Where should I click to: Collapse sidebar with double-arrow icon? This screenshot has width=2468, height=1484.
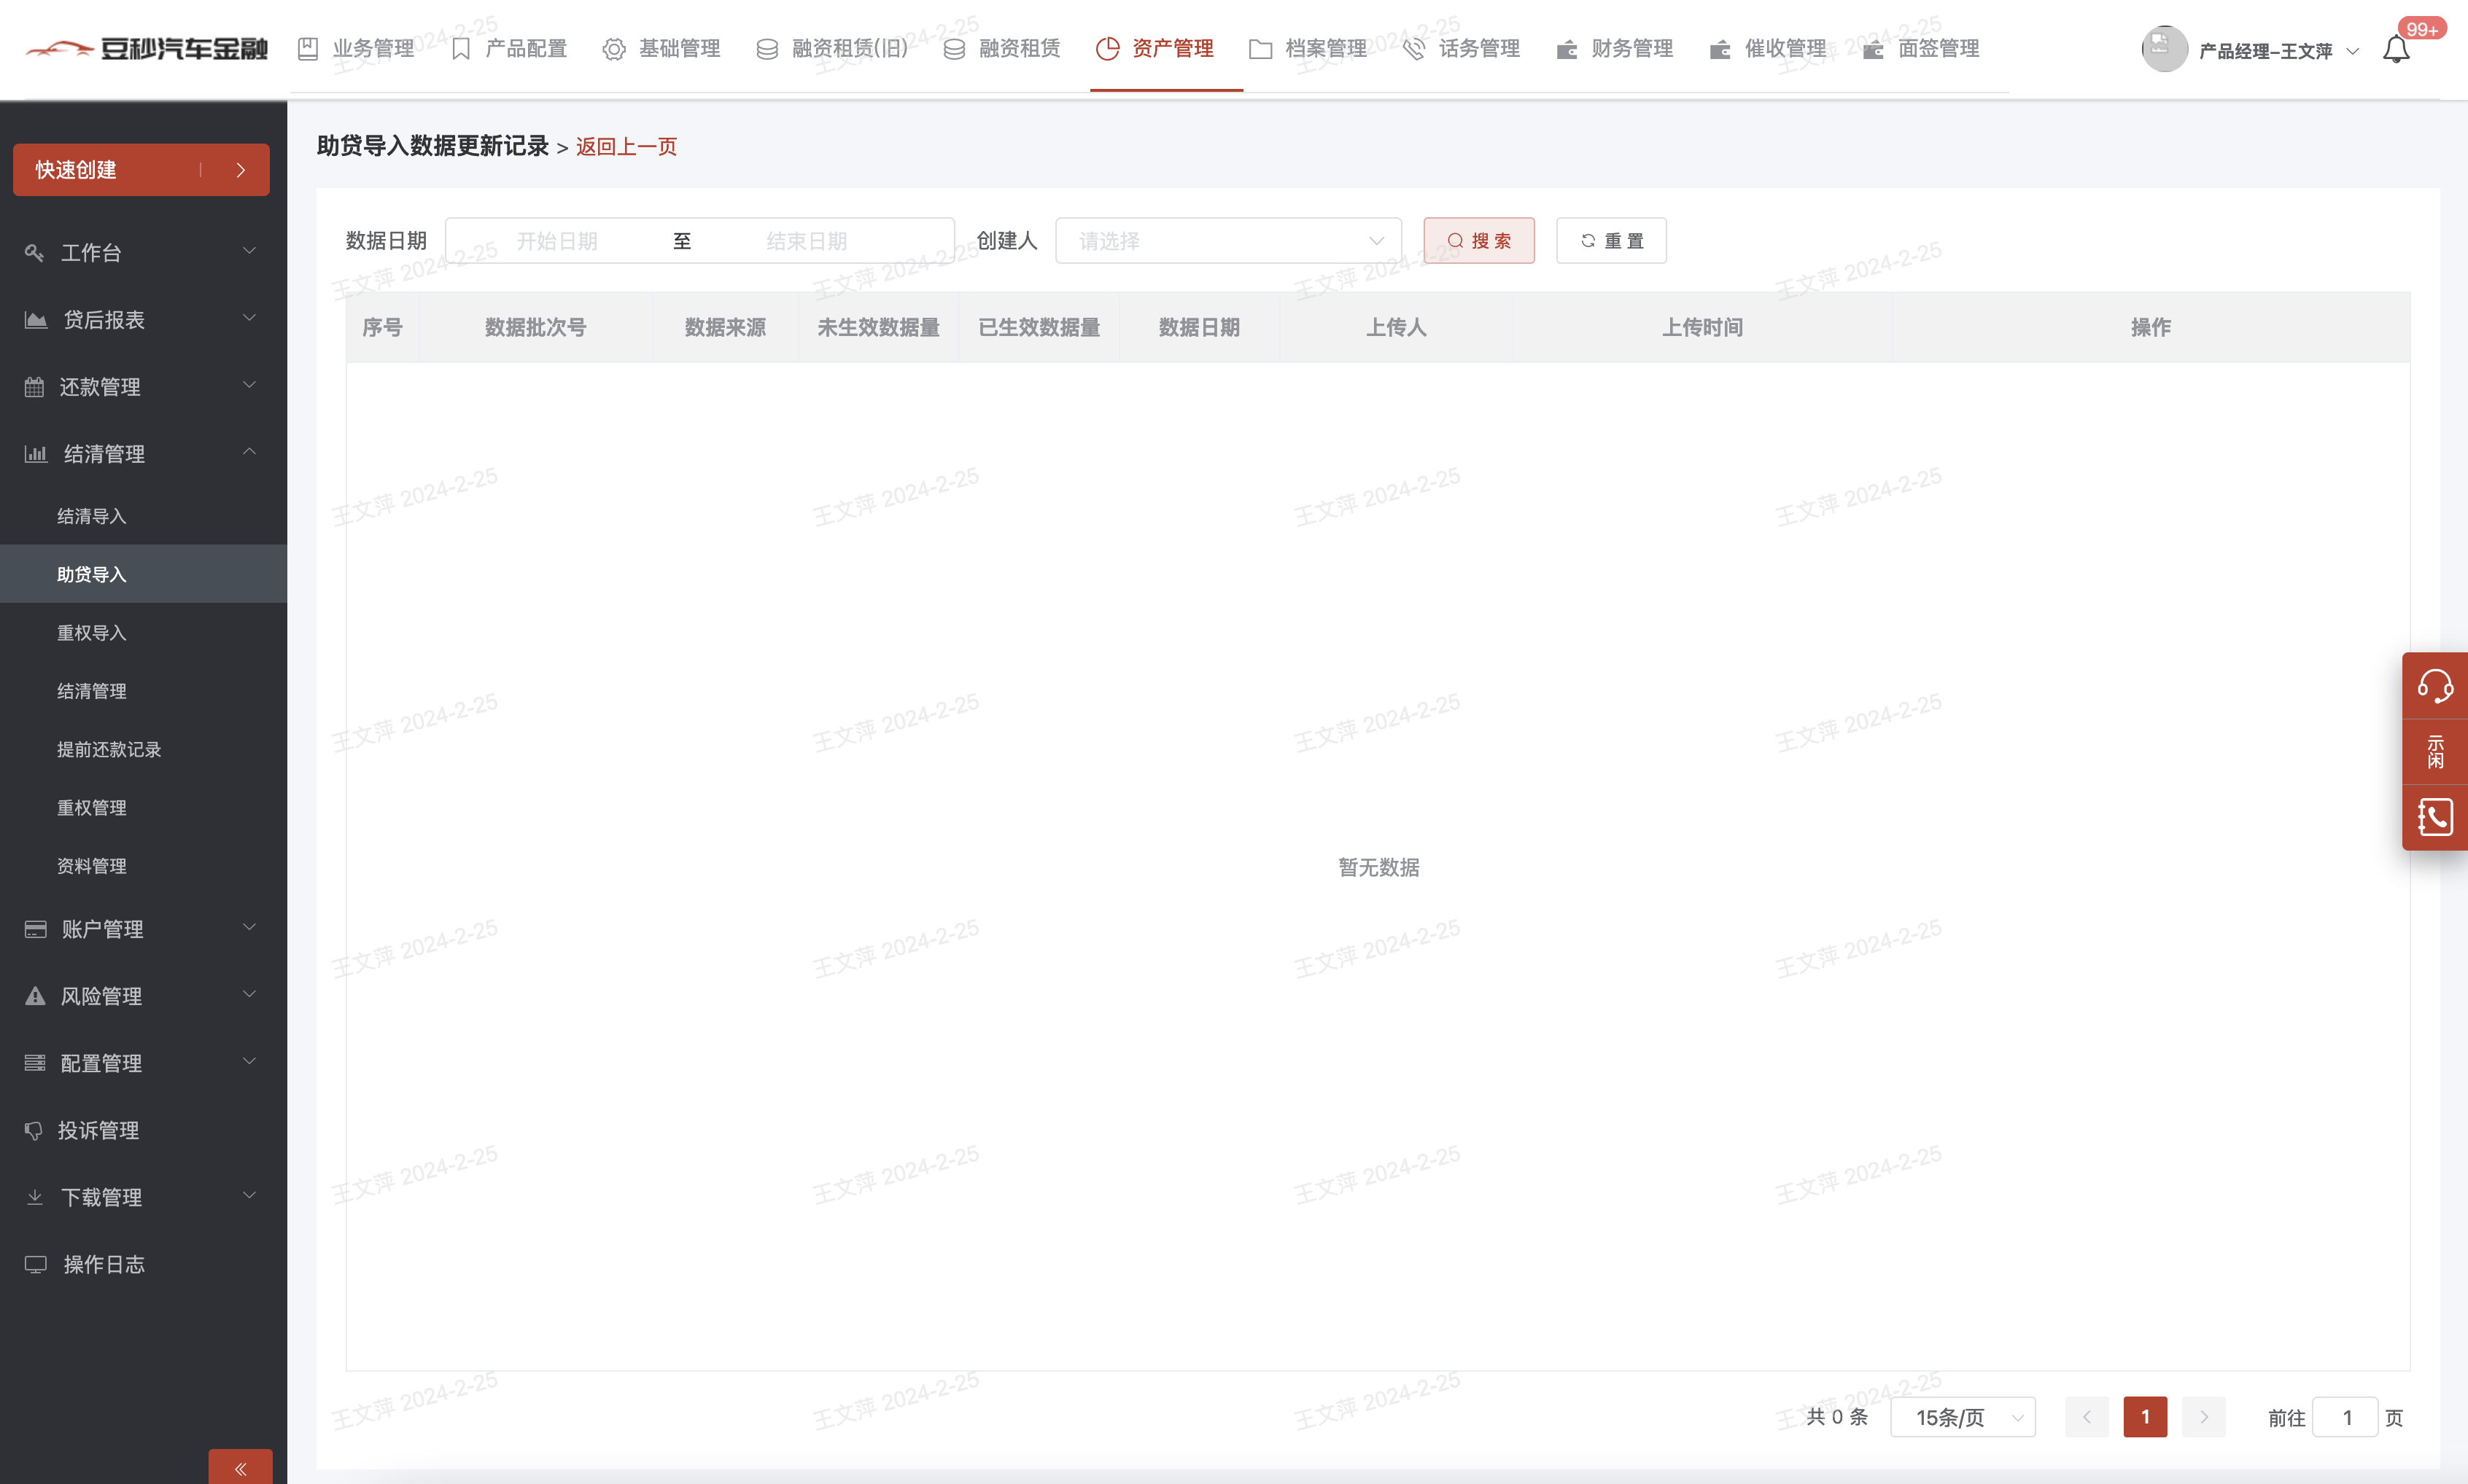pyautogui.click(x=240, y=1468)
